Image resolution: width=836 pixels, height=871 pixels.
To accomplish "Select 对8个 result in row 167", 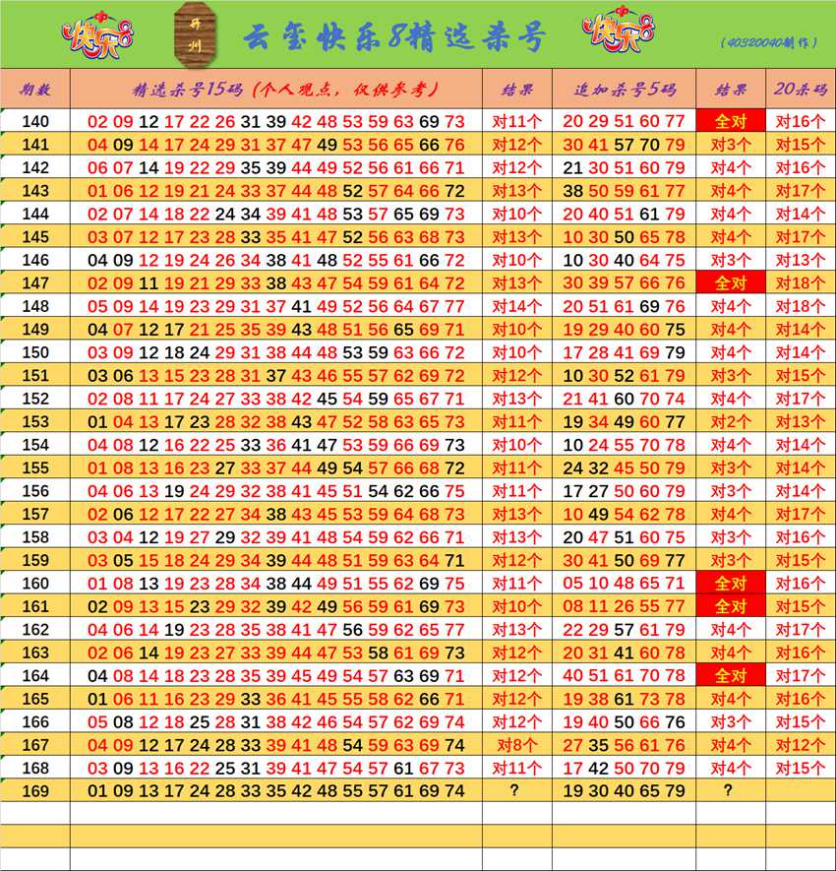I will [516, 745].
